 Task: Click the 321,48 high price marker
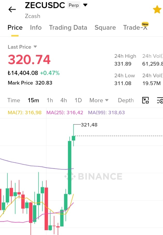pos(89,125)
